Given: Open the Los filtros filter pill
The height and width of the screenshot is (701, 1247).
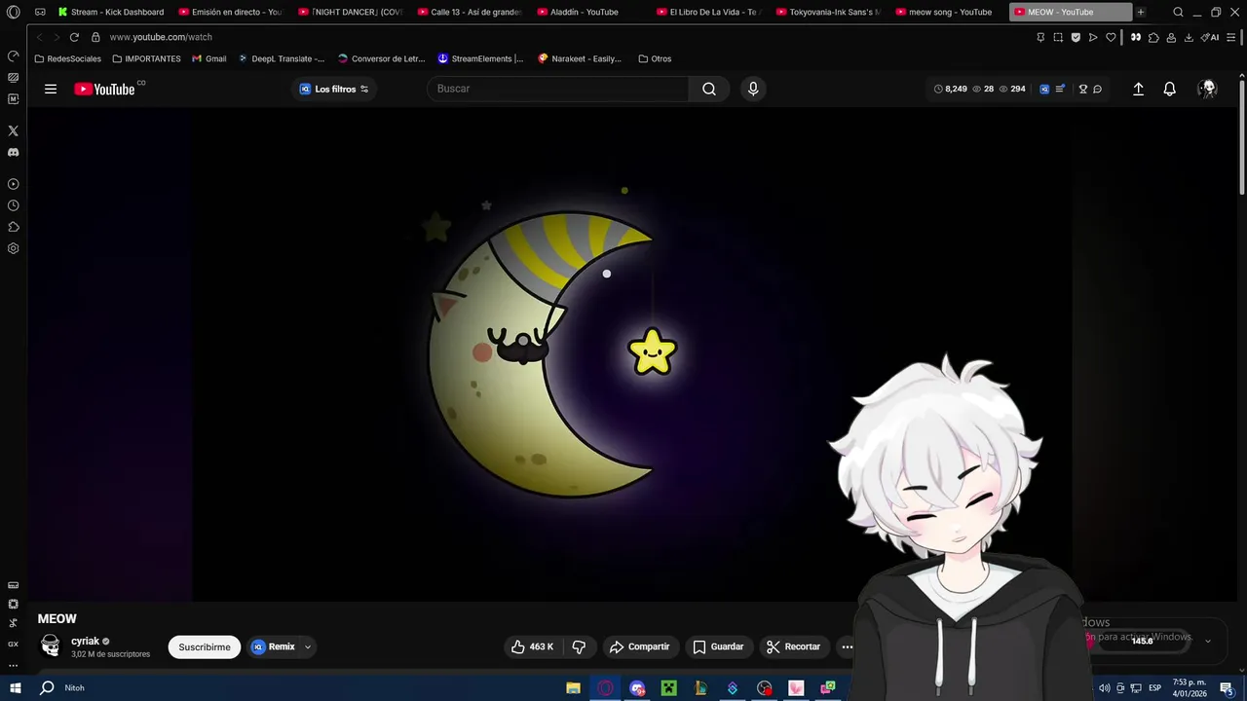Looking at the screenshot, I should point(334,89).
